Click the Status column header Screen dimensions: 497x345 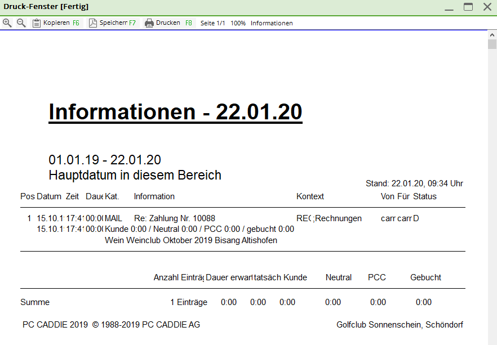click(x=424, y=196)
